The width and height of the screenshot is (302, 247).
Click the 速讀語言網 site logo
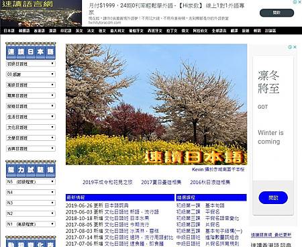tap(41, 13)
